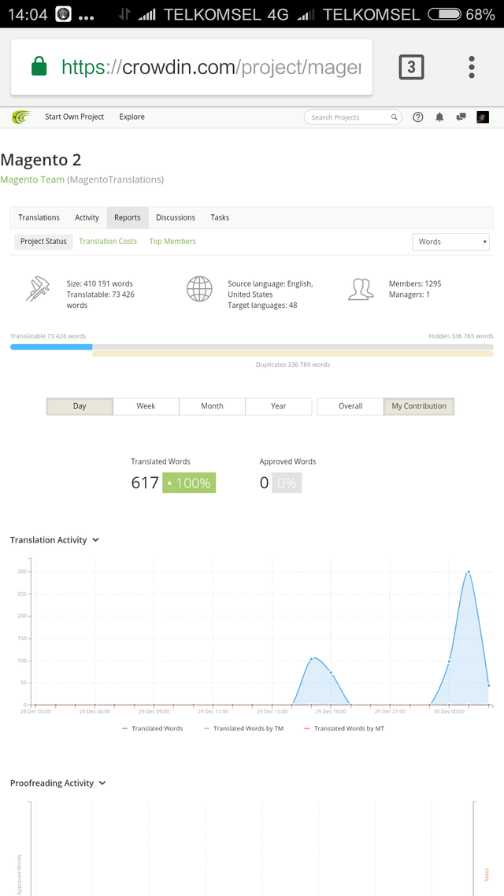Toggle Translated Words by TM legend
This screenshot has height=896, width=504.
point(243,728)
